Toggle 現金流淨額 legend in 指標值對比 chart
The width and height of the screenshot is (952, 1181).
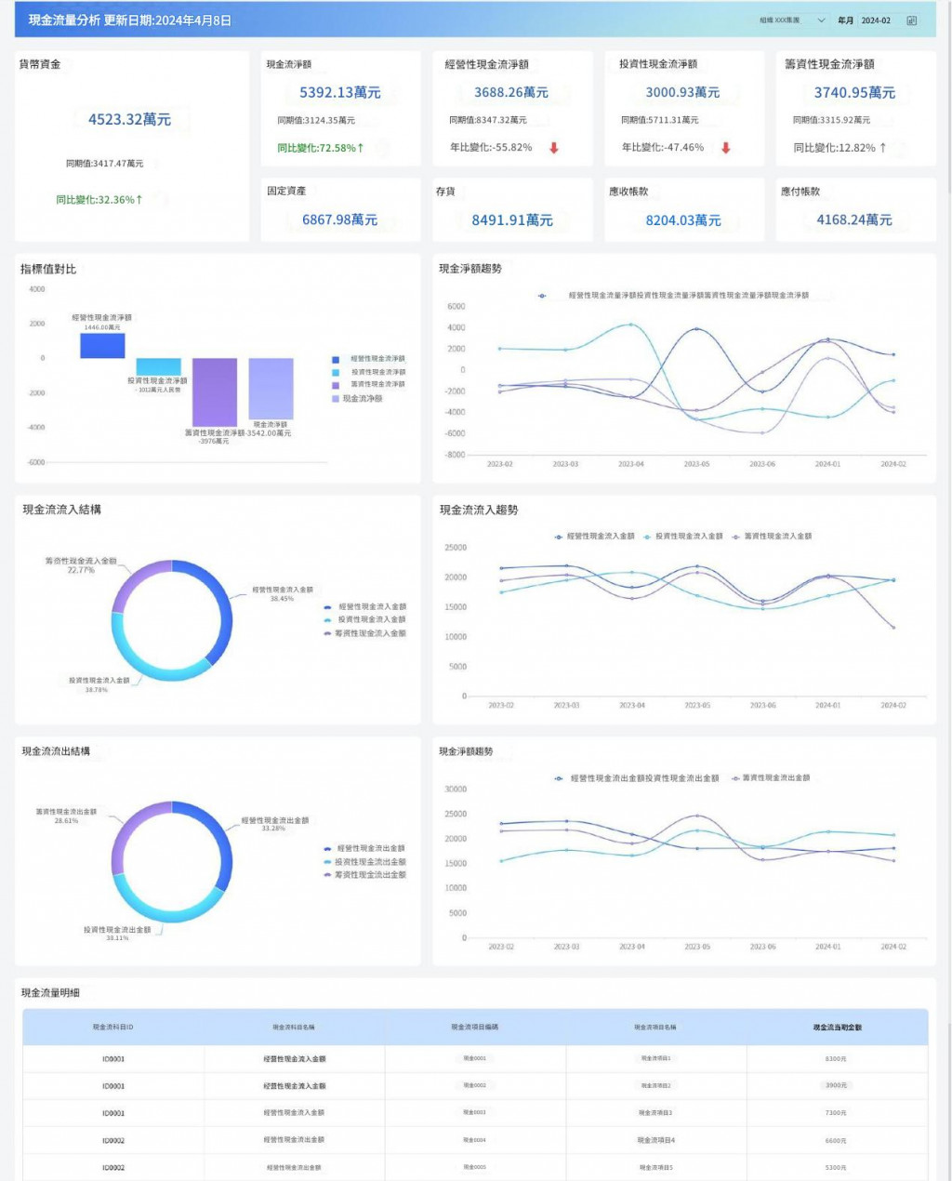357,399
